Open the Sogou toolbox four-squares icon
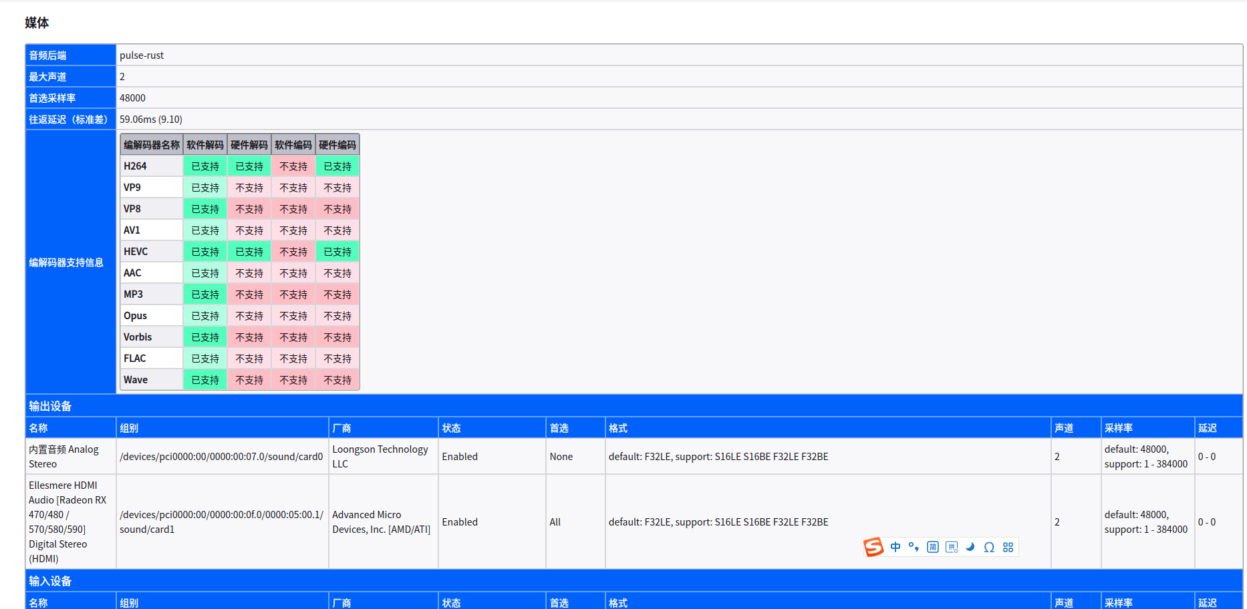This screenshot has height=609, width=1247. [x=1008, y=547]
